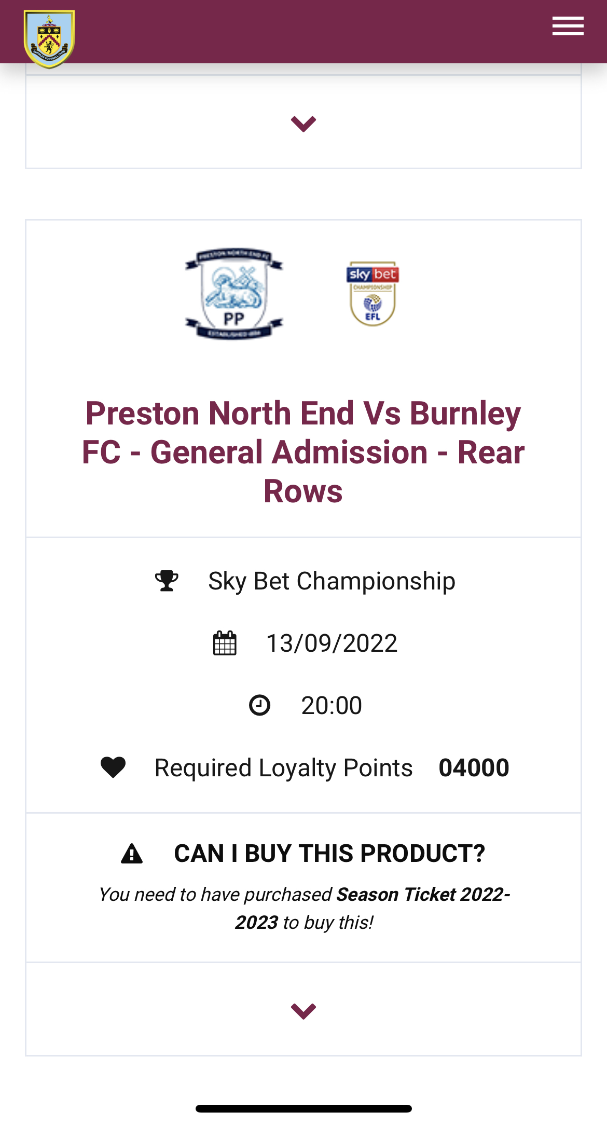Click the warning triangle icon

click(x=132, y=854)
